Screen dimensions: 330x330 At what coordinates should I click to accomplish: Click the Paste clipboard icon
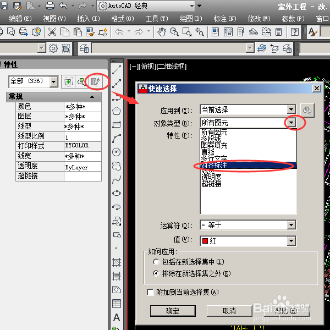point(78,32)
